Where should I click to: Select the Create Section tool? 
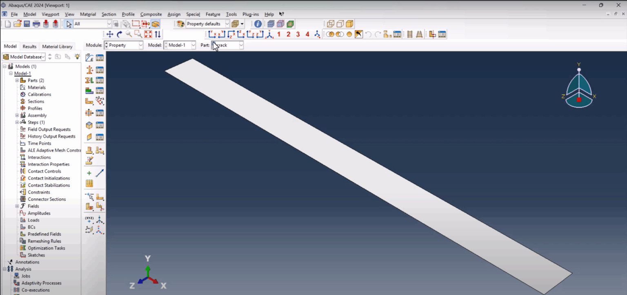[x=89, y=69]
